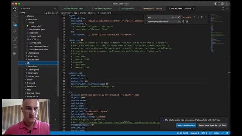242x136 pixels.
Task: Open deployment.yaml in chalice templates
Action: 37,29
